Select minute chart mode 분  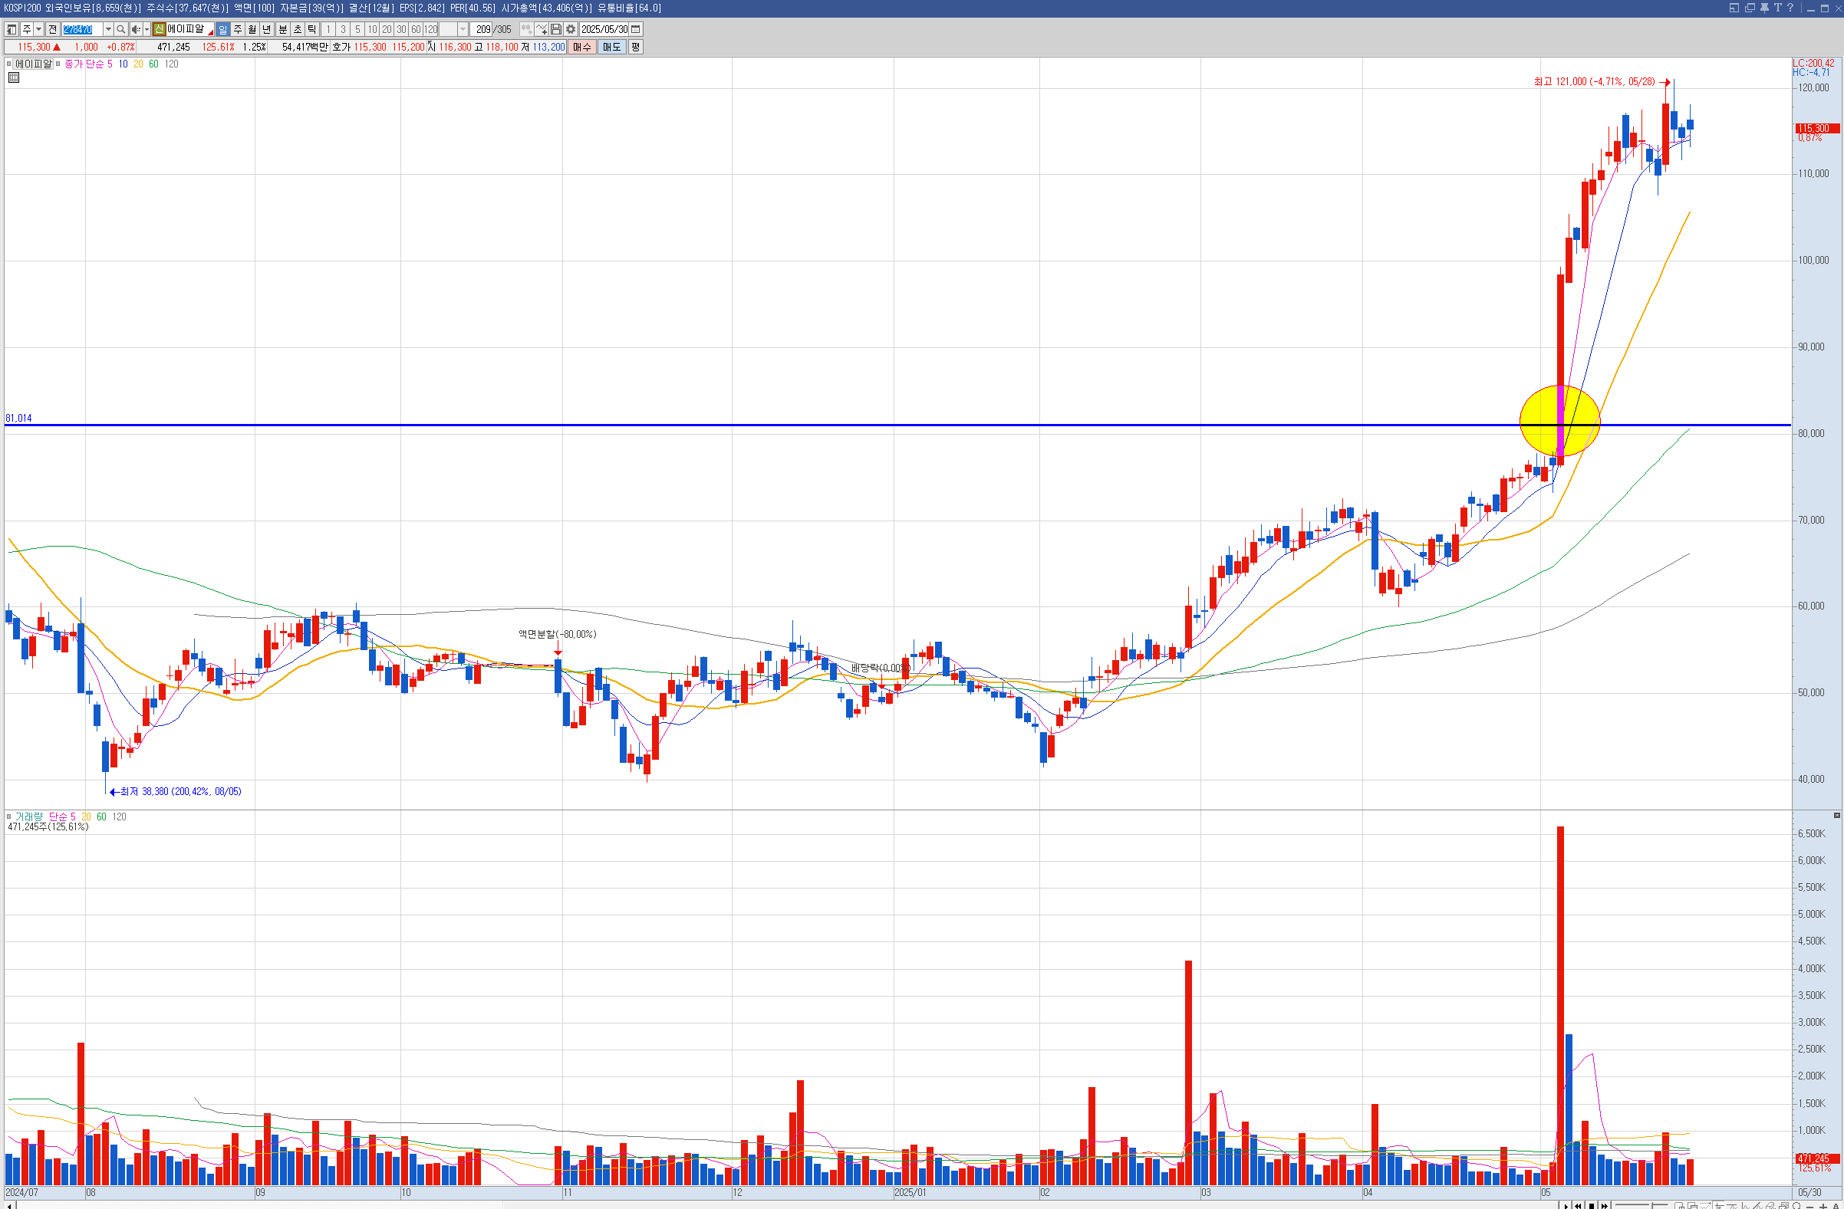point(283,29)
